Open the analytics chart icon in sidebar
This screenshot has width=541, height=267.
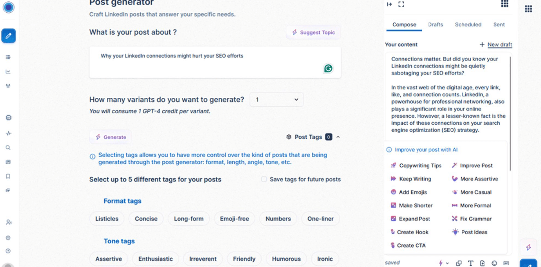coord(8,72)
